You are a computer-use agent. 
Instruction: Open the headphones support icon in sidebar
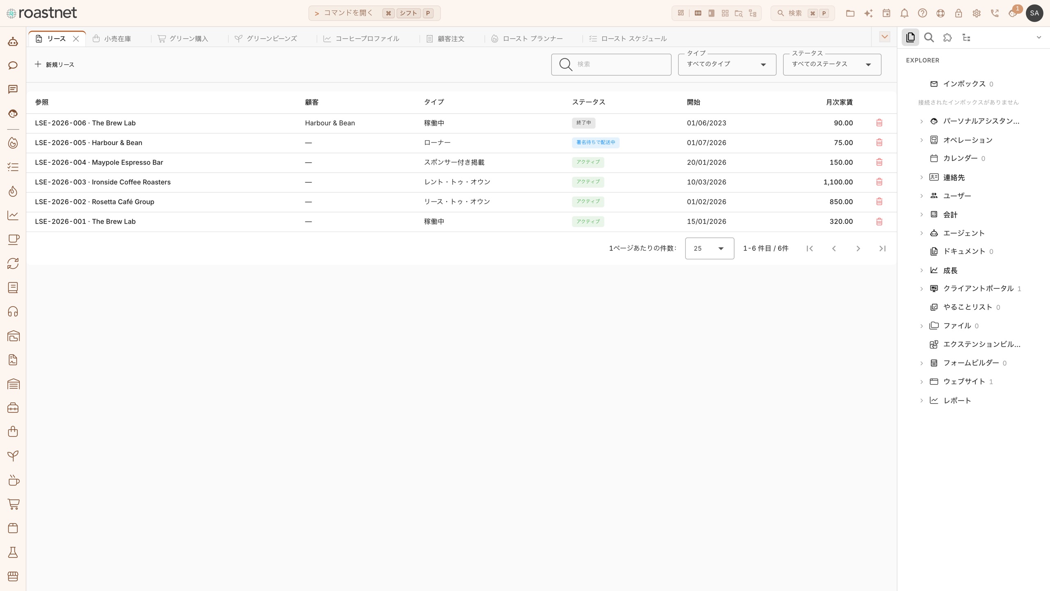click(13, 312)
